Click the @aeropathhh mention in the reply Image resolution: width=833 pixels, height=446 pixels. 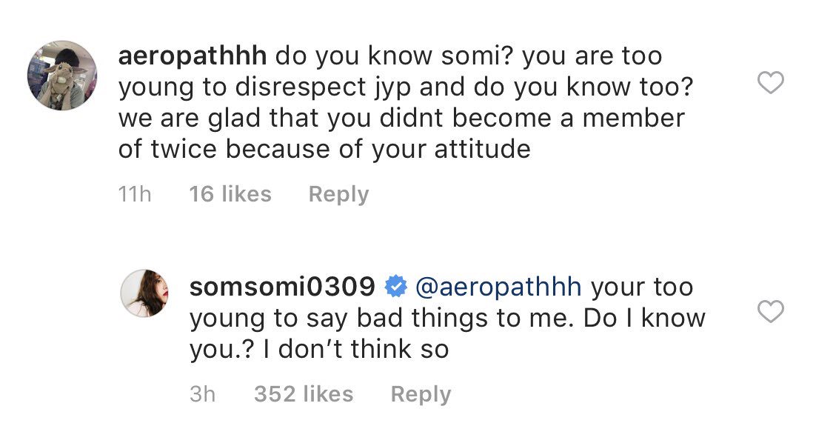[x=499, y=286]
